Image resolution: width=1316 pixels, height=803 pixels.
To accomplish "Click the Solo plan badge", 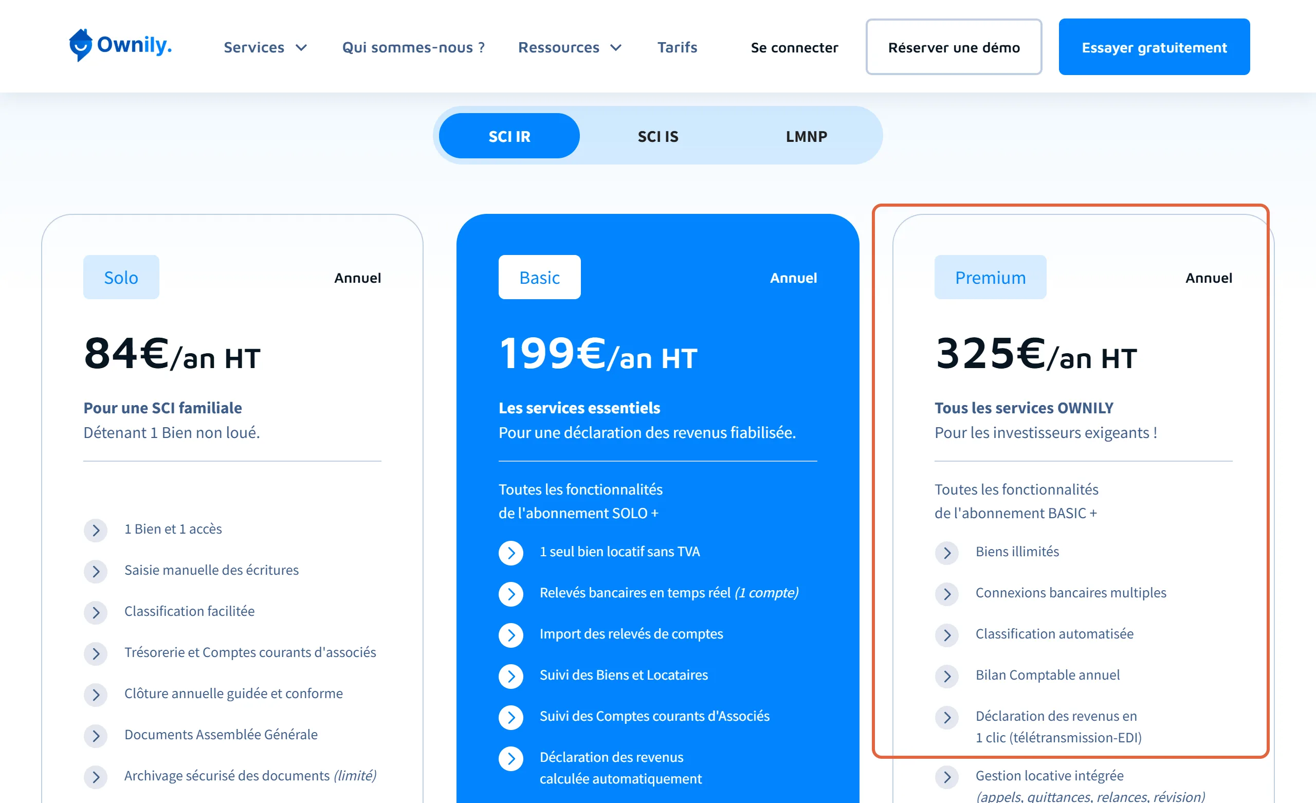I will (x=121, y=277).
